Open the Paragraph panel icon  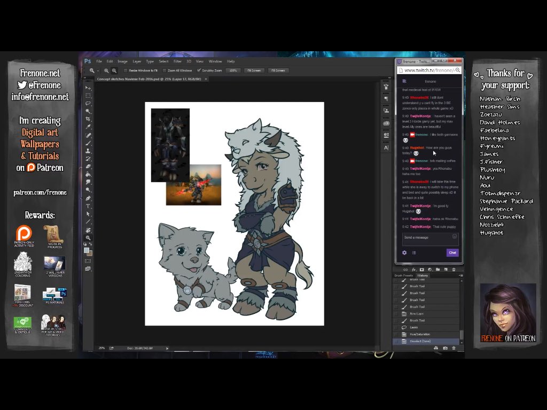[x=386, y=99]
